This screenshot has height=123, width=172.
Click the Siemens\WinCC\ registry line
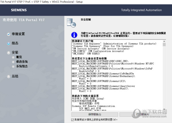[100, 89]
